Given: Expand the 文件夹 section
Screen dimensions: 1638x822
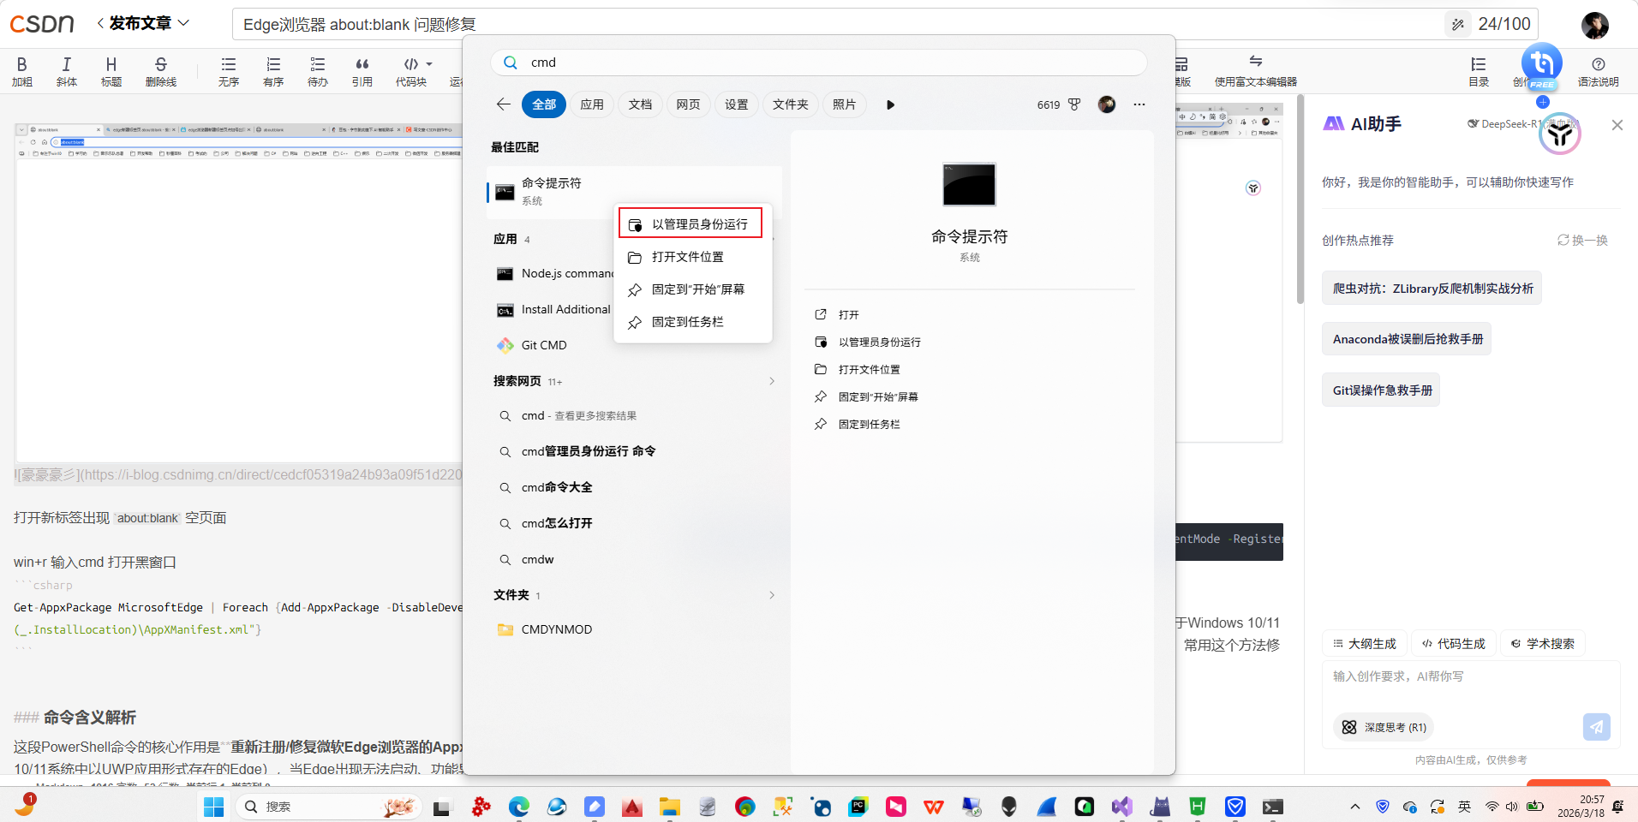Looking at the screenshot, I should pos(772,595).
